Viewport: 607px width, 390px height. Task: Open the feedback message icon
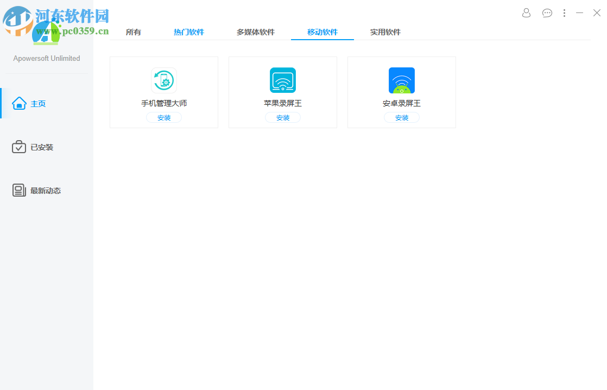tap(547, 12)
